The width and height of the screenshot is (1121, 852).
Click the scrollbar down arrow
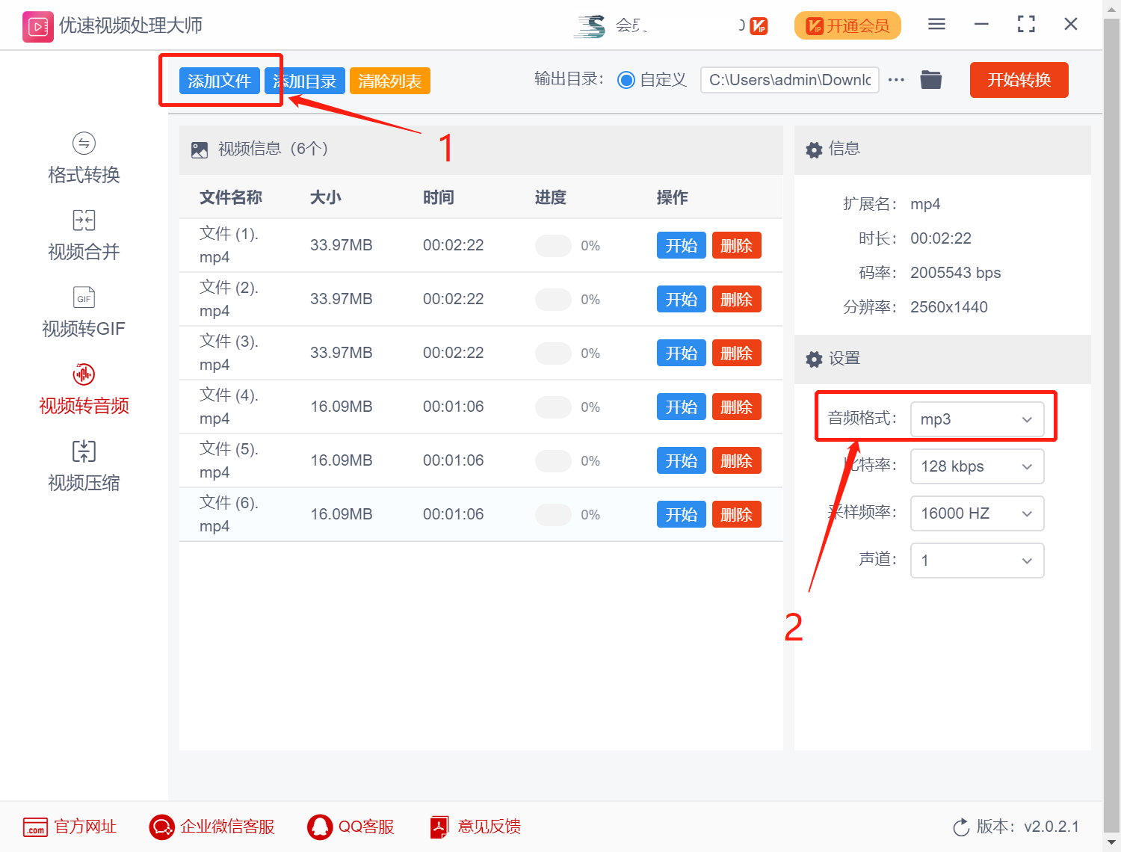(x=1112, y=843)
